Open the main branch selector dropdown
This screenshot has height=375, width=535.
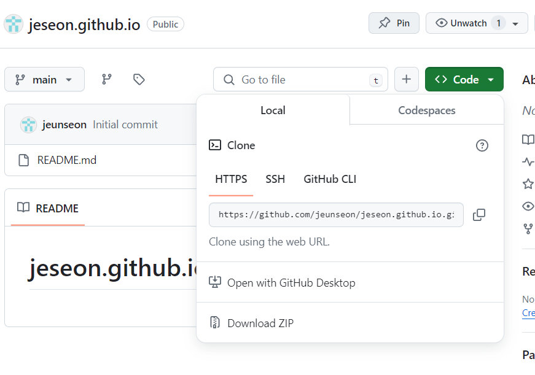(44, 79)
